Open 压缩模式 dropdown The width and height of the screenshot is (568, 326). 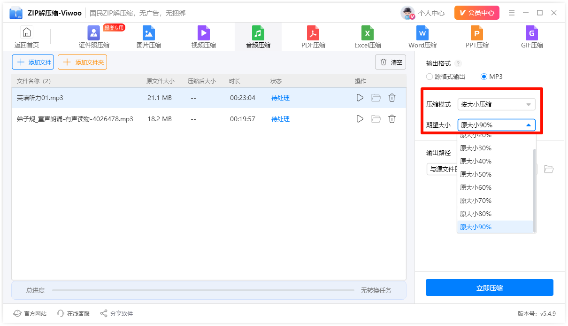point(496,104)
